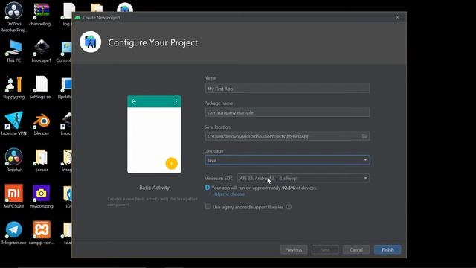Click the Basic Activity template preview
This screenshot has height=268, width=476.
154,134
